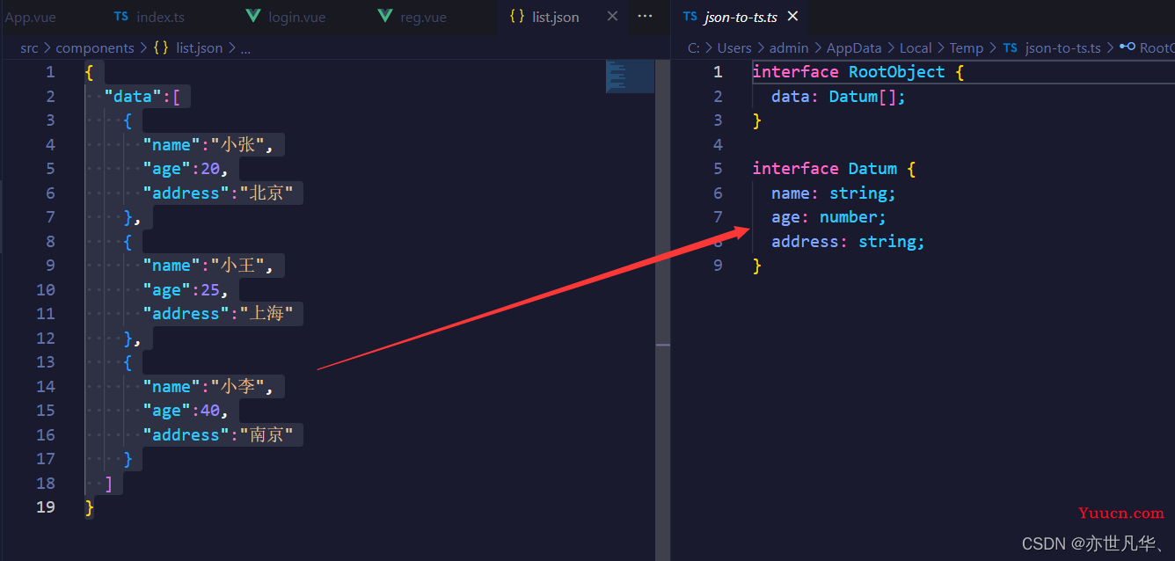The height and width of the screenshot is (561, 1175).
Task: Open the AppData breadcrumb segment
Action: pyautogui.click(x=854, y=48)
